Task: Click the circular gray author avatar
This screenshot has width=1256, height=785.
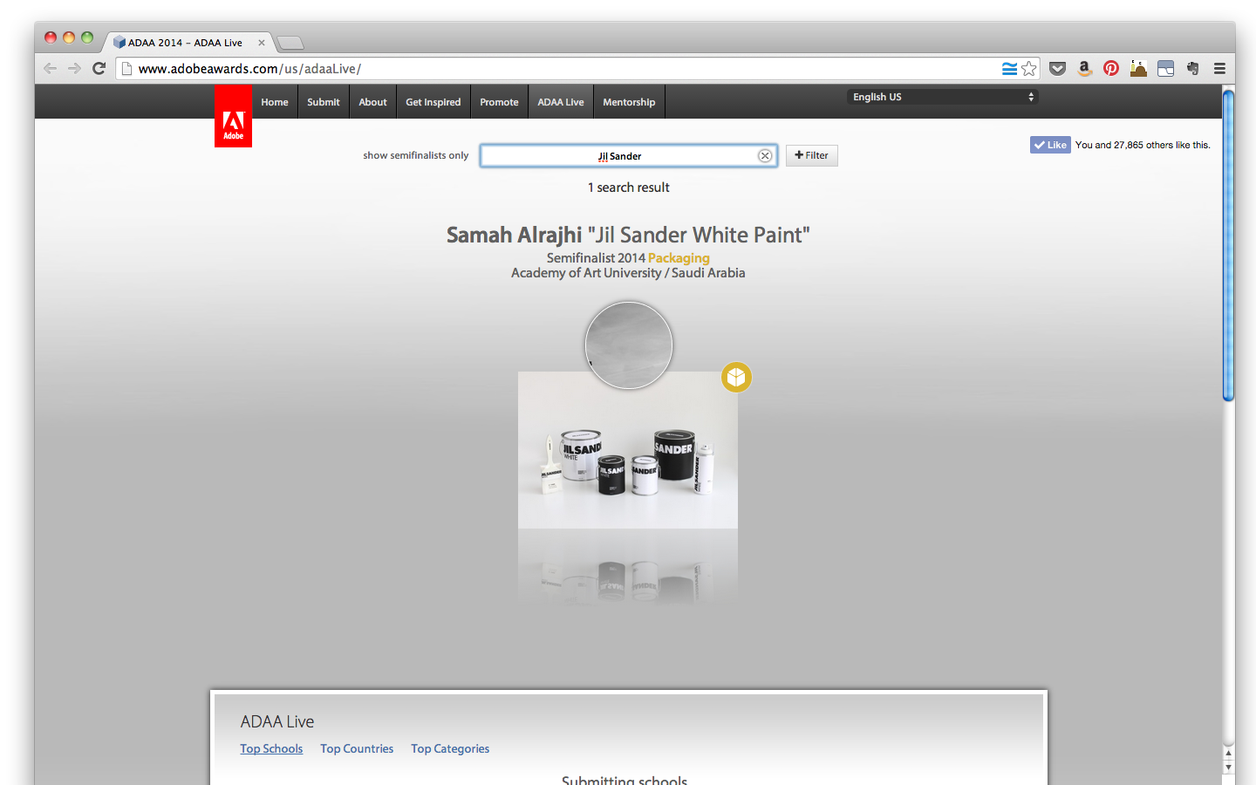Action: 629,345
